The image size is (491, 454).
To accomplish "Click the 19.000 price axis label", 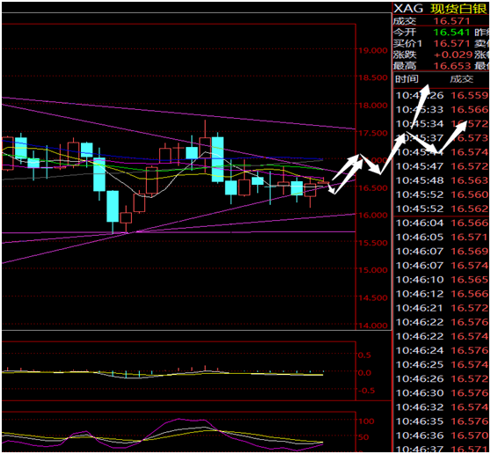I will pos(373,51).
